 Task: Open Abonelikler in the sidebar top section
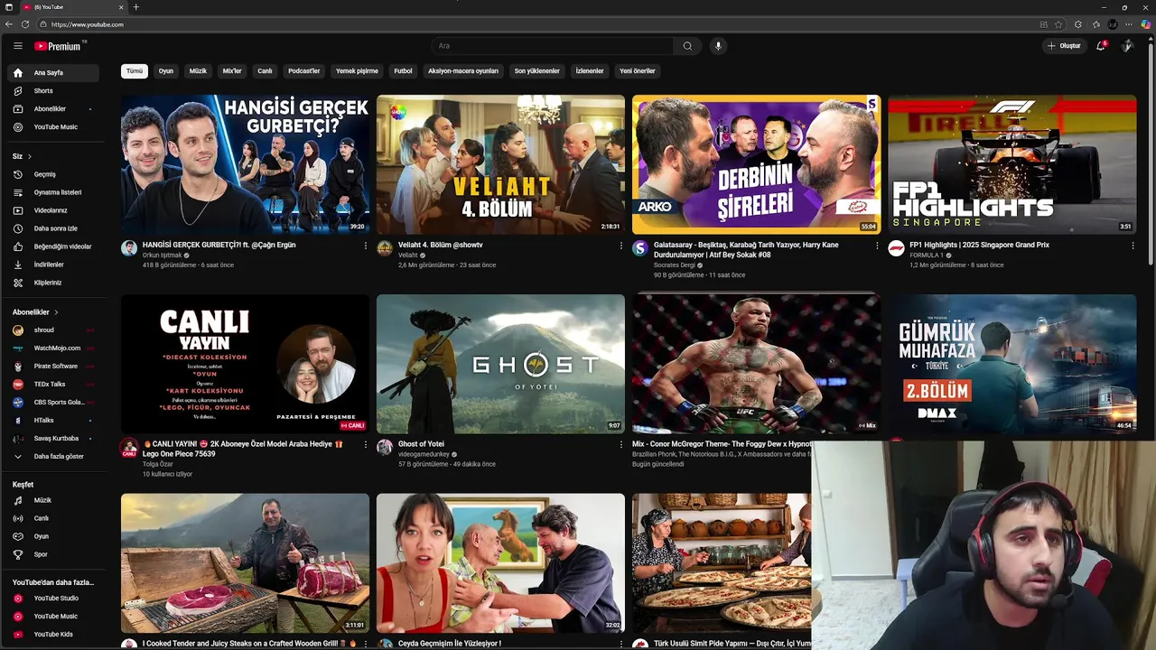[x=52, y=108]
